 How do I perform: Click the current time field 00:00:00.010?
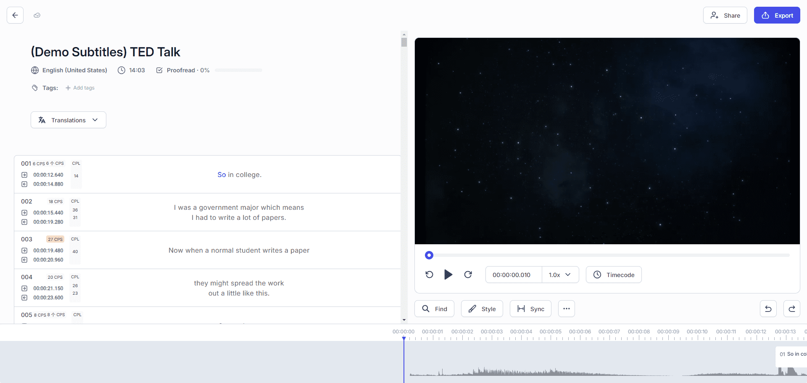click(x=514, y=275)
